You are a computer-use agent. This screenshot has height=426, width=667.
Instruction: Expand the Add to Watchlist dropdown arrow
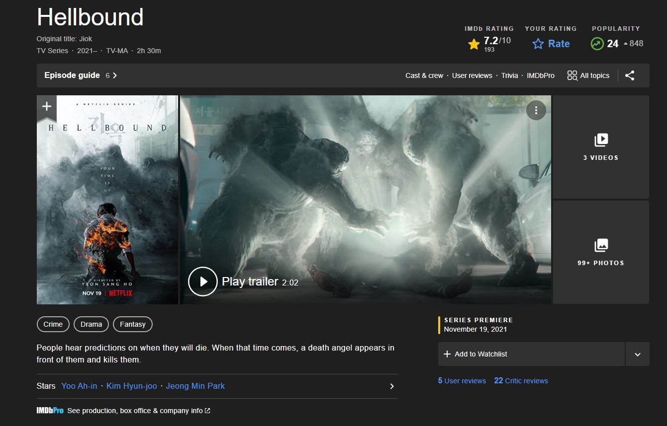tap(637, 354)
